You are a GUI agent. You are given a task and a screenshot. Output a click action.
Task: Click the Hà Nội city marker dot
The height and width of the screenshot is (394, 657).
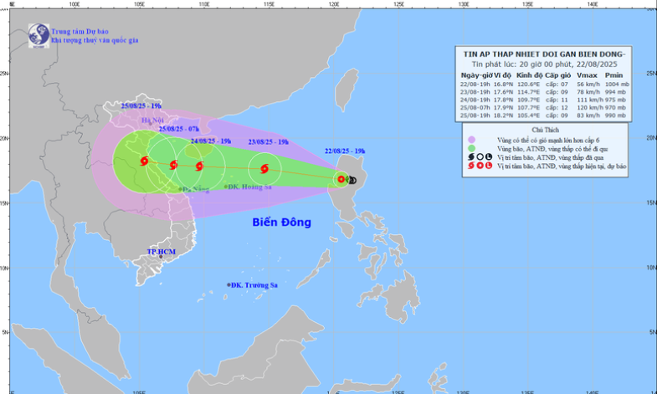coord(150,124)
